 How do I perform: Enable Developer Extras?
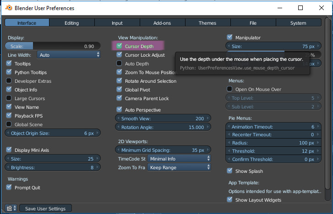pos(9,81)
